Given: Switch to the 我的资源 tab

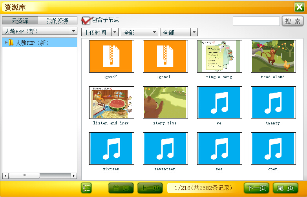Looking at the screenshot, I should pyautogui.click(x=57, y=21).
